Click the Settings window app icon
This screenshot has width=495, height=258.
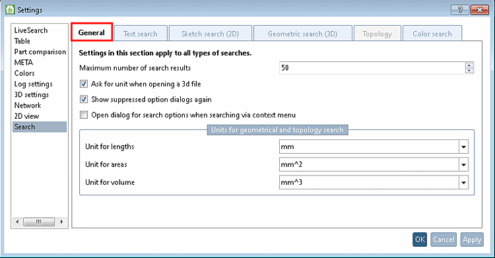pos(10,9)
